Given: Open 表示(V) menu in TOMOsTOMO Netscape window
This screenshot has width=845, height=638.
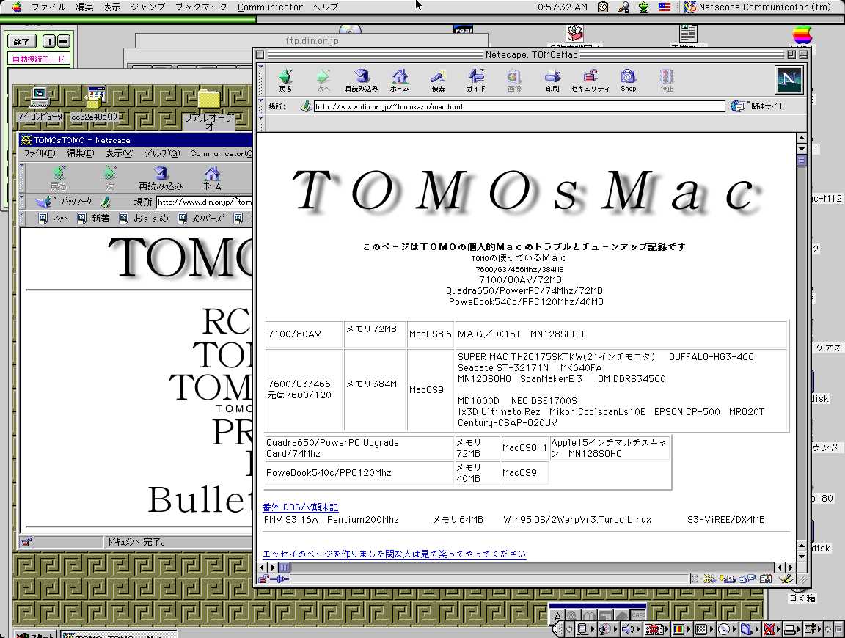Looking at the screenshot, I should point(119,153).
